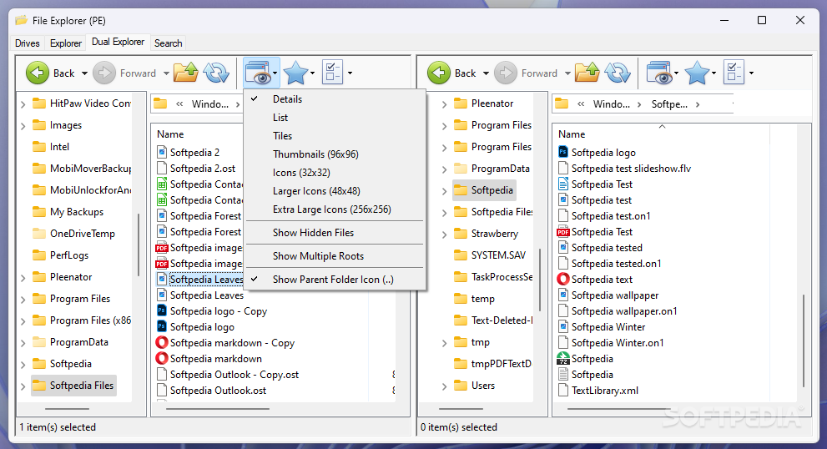The image size is (827, 449).
Task: Open left Forward history dropdown arrow
Action: click(166, 73)
